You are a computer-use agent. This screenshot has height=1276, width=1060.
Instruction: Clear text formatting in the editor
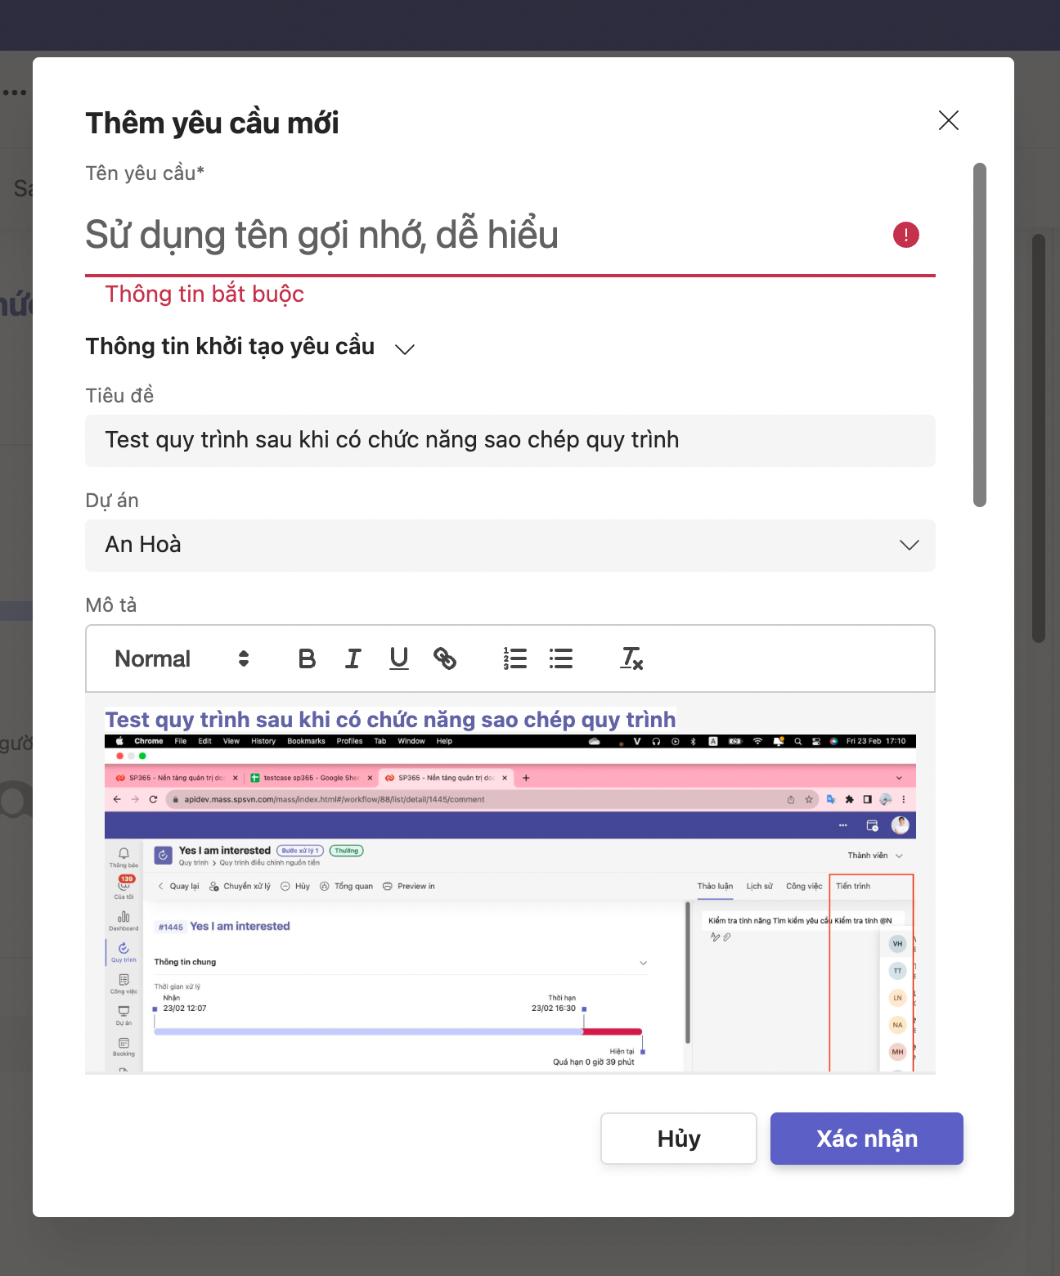coord(631,658)
